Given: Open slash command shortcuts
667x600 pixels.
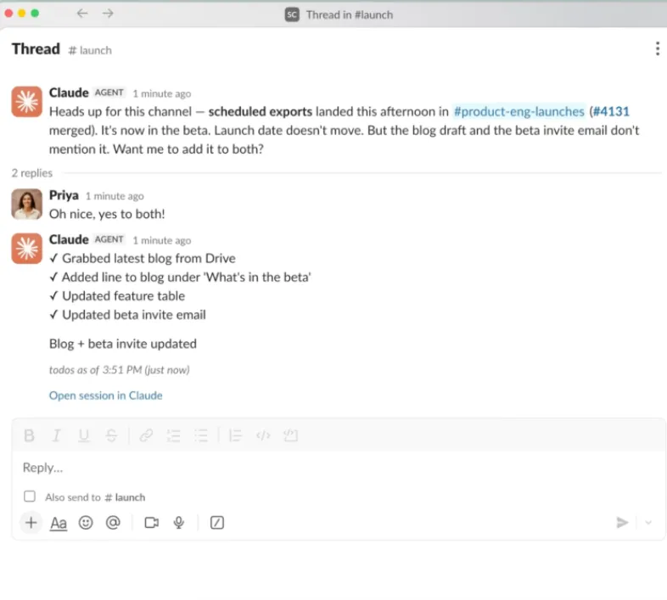Looking at the screenshot, I should click(x=217, y=523).
